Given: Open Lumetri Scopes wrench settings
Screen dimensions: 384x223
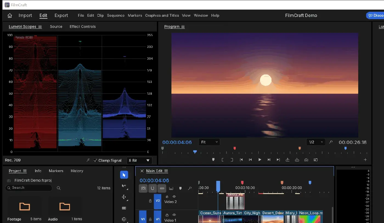Looking at the screenshot, I should click(x=88, y=160).
